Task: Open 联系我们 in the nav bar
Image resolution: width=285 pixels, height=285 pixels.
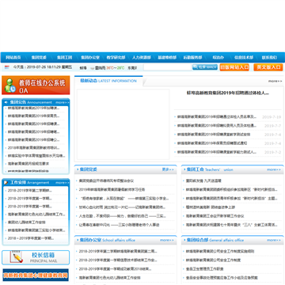Action: coord(269,57)
